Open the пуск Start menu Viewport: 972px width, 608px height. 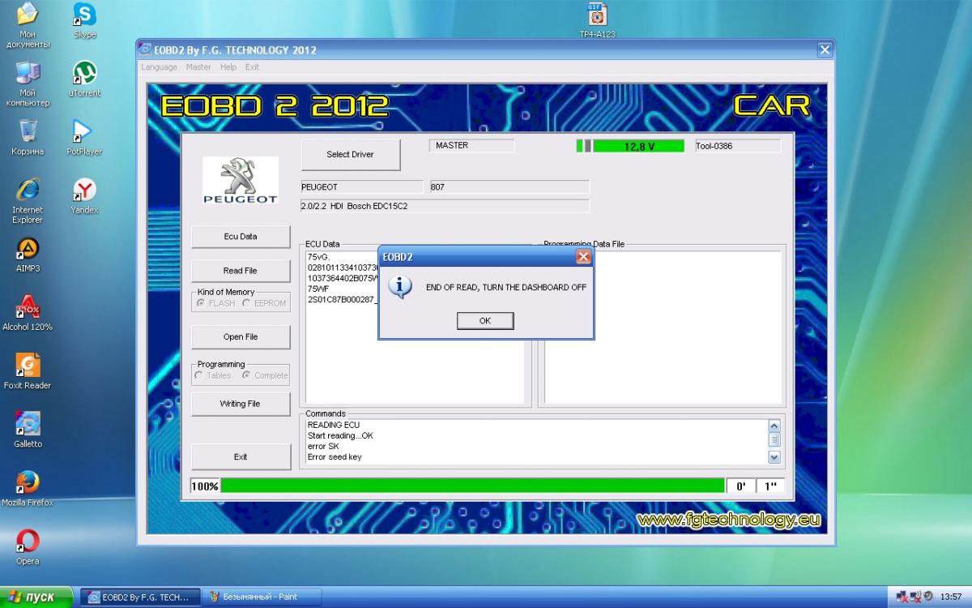(x=36, y=597)
